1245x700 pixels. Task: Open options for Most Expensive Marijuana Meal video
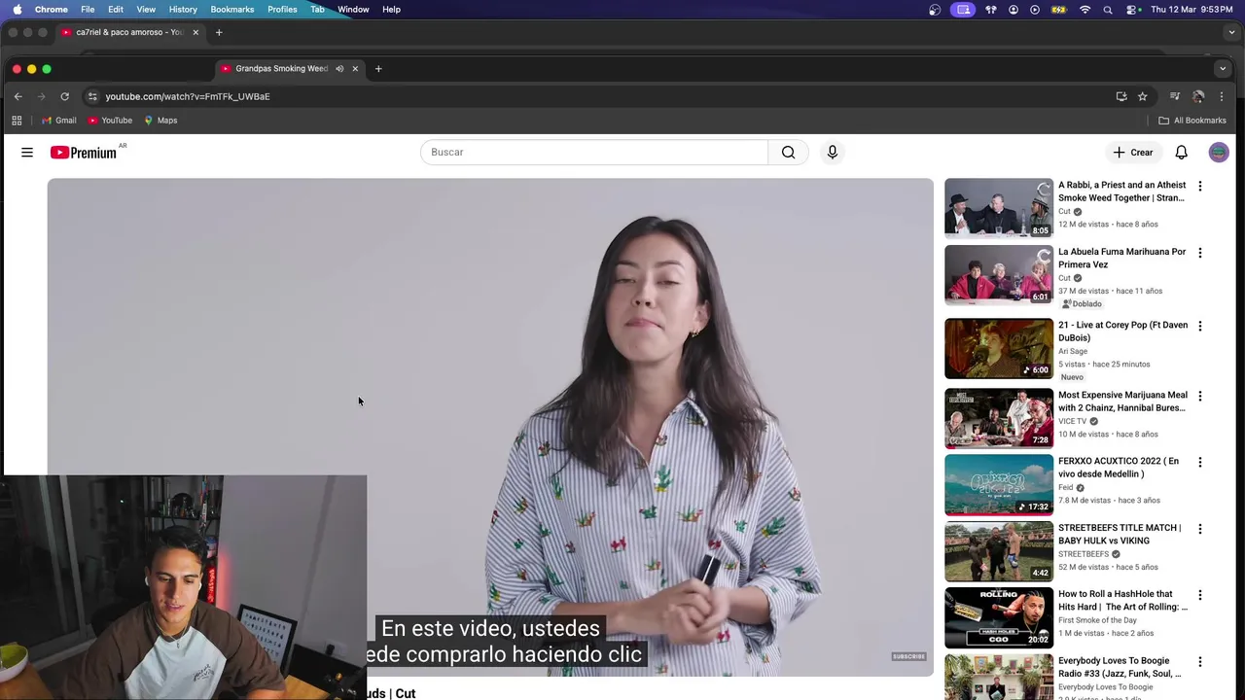point(1199,396)
